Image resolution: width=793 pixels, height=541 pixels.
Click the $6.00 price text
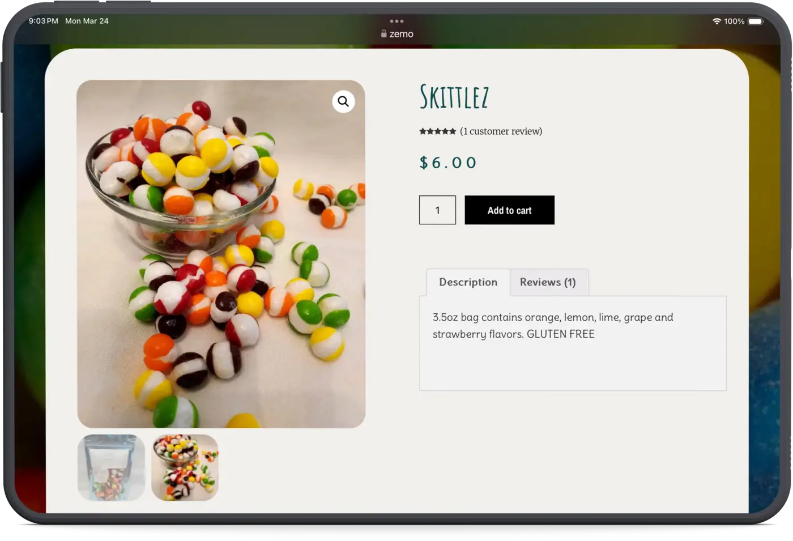(448, 163)
